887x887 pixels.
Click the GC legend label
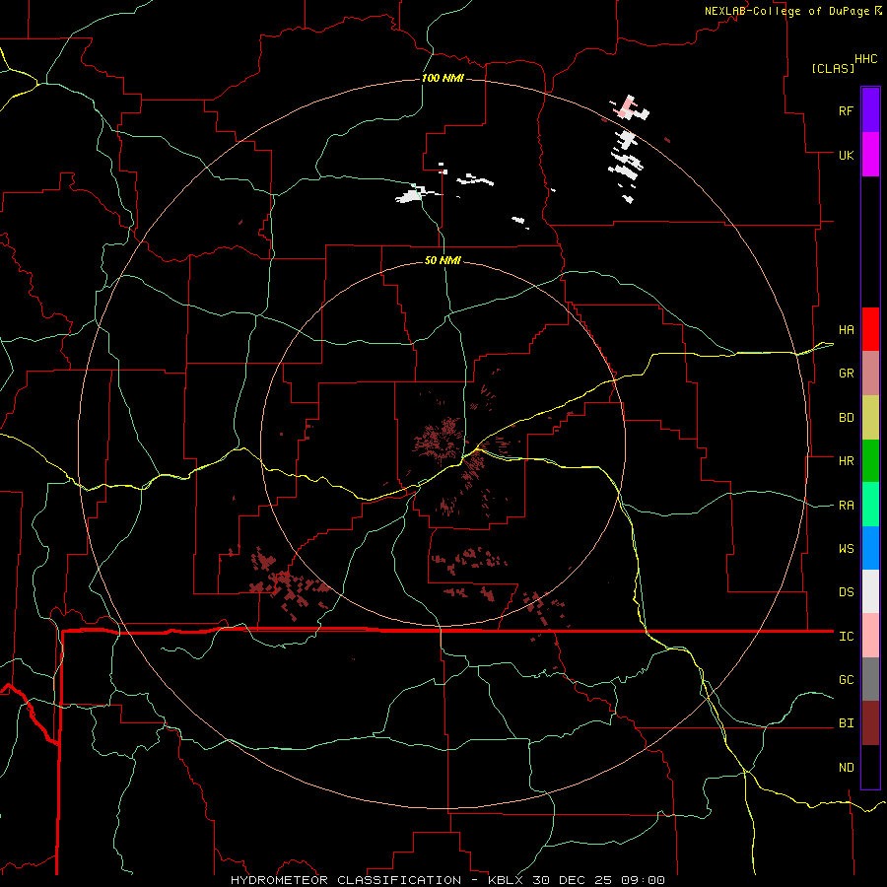[x=846, y=680]
